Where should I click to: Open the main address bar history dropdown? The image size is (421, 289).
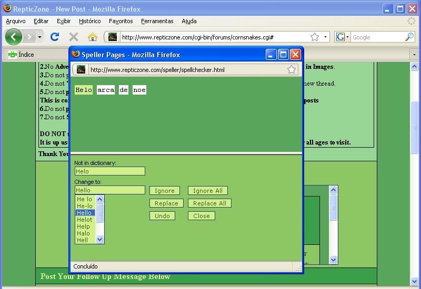click(325, 37)
